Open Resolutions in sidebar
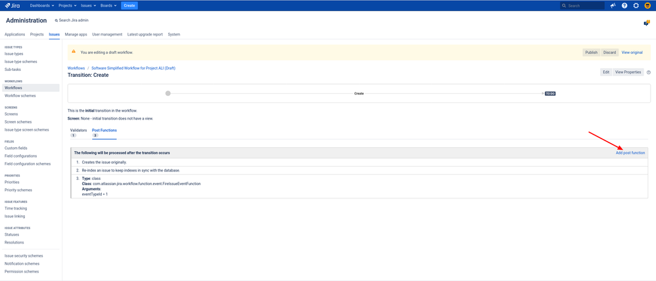The width and height of the screenshot is (656, 281). pos(14,242)
